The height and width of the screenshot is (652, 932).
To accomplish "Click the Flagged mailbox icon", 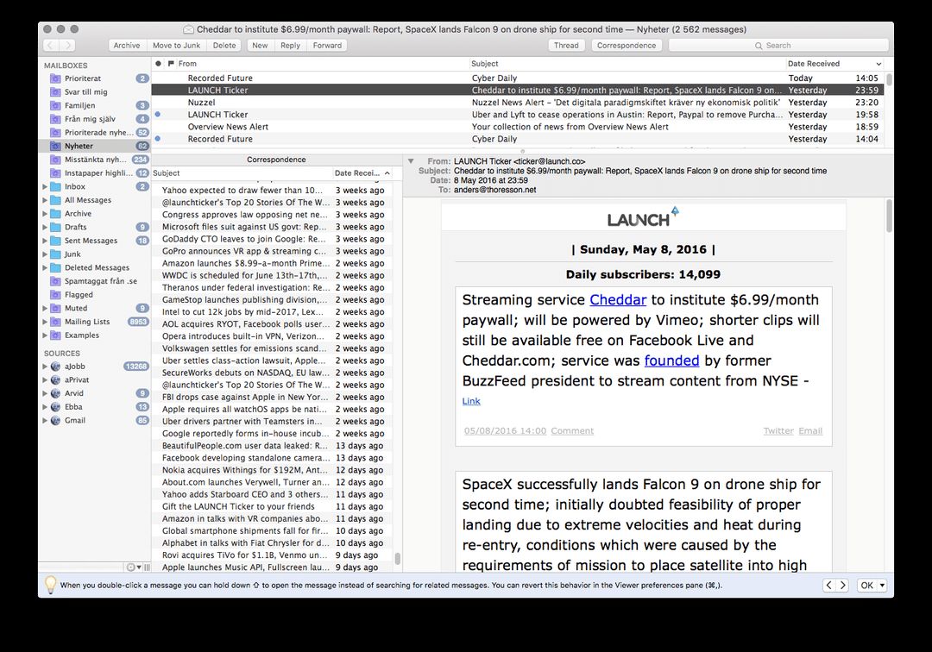I will point(55,295).
